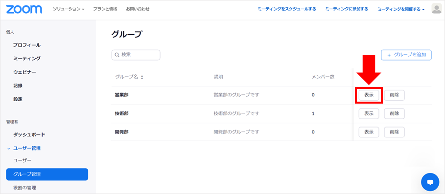Go to ミーティング in sidebar

27,59
